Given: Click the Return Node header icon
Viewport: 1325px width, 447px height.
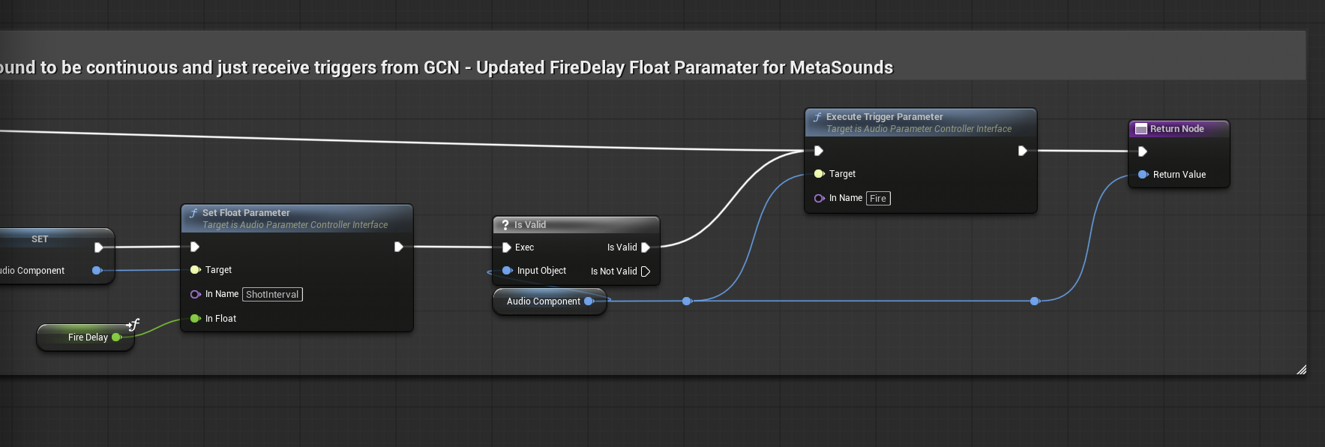Looking at the screenshot, I should pyautogui.click(x=1141, y=129).
